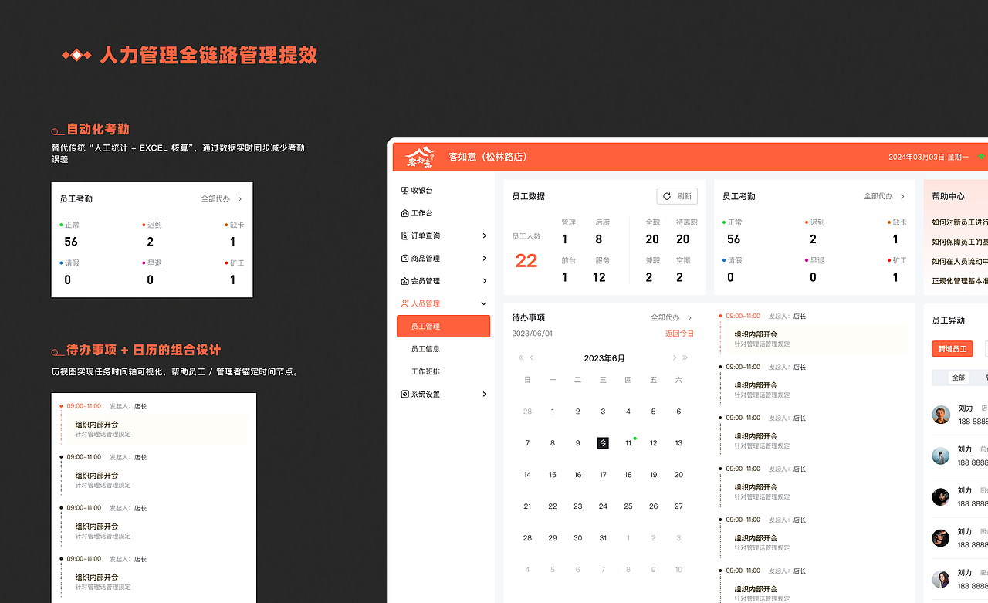The image size is (988, 603).
Task: Select date 11 with green dot
Action: (628, 443)
